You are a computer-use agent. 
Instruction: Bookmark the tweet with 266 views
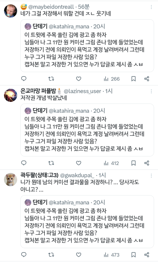pyautogui.click(x=133, y=79)
